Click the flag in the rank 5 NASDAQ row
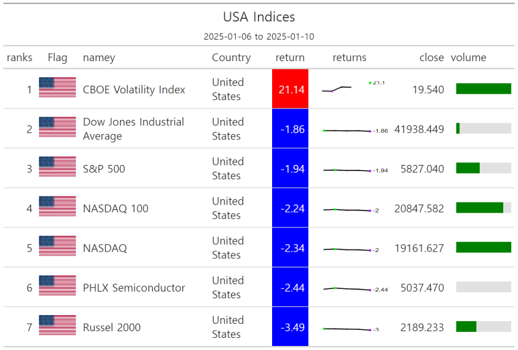This screenshot has width=518, height=350. pyautogui.click(x=58, y=246)
